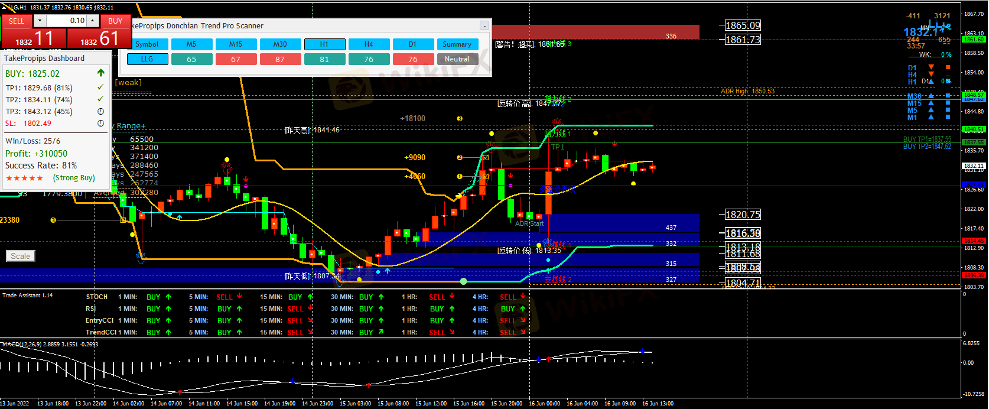Click the green up arrow beside BUY 1825.02
This screenshot has height=409, width=989.
click(x=100, y=73)
